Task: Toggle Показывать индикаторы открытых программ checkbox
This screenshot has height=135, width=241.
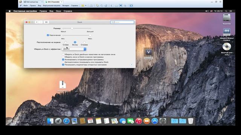Action: 63,65
